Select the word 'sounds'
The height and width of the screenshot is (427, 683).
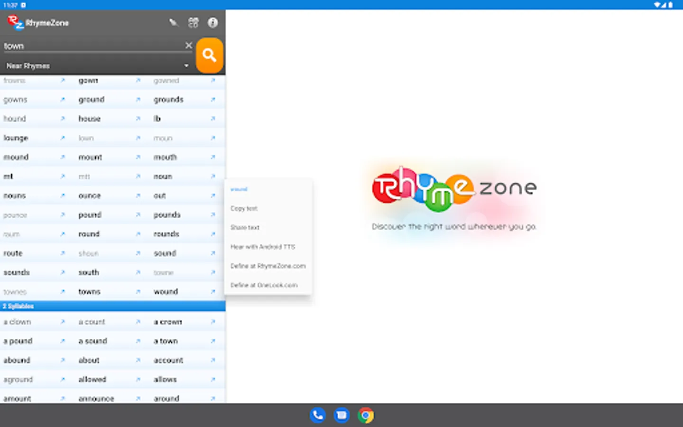[17, 272]
